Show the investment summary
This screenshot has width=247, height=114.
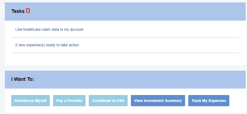(x=158, y=101)
